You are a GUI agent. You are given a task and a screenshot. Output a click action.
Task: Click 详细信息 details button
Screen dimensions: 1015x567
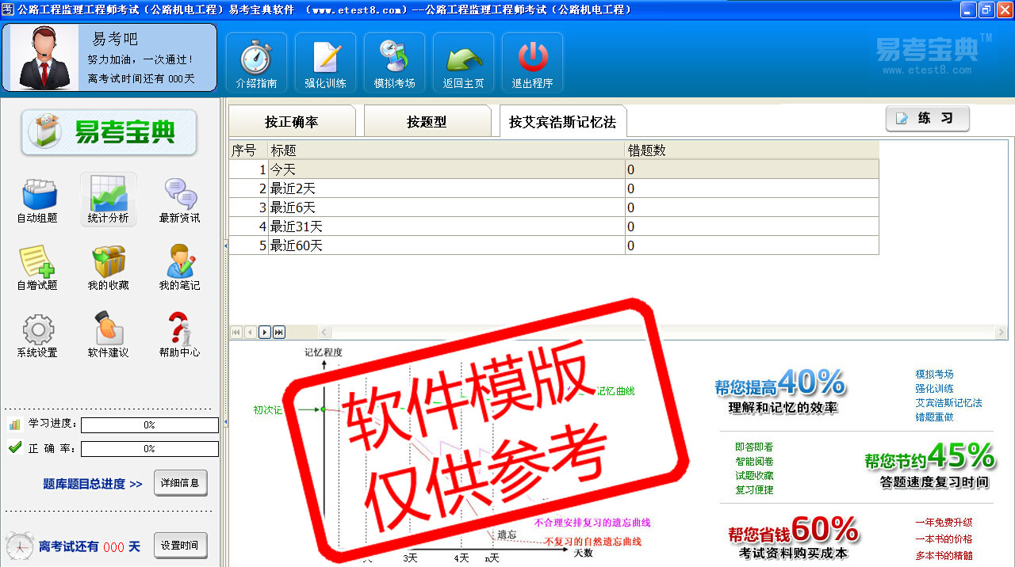[x=180, y=483]
